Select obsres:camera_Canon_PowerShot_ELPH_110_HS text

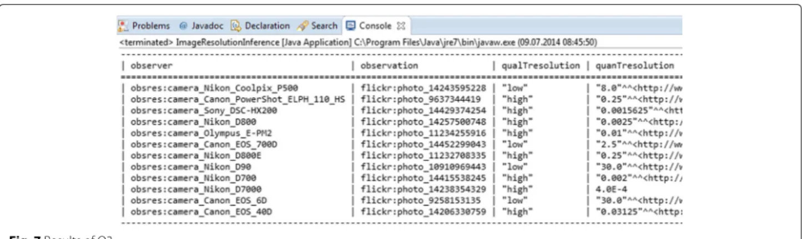pos(237,100)
